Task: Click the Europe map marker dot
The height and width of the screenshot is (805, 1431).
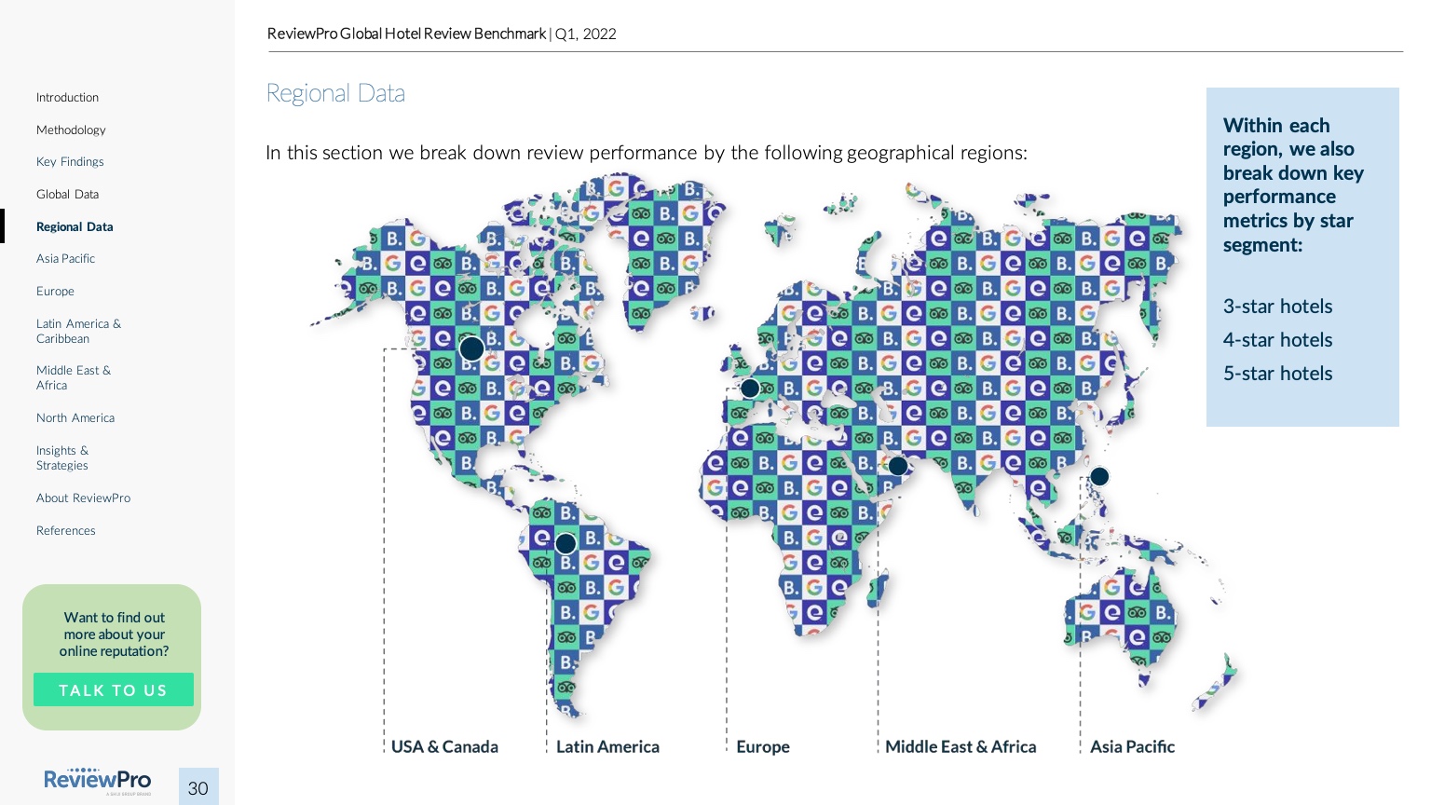Action: [750, 388]
